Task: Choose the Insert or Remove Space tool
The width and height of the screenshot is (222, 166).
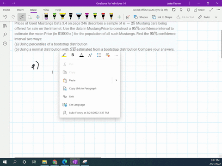Action: [38, 17]
